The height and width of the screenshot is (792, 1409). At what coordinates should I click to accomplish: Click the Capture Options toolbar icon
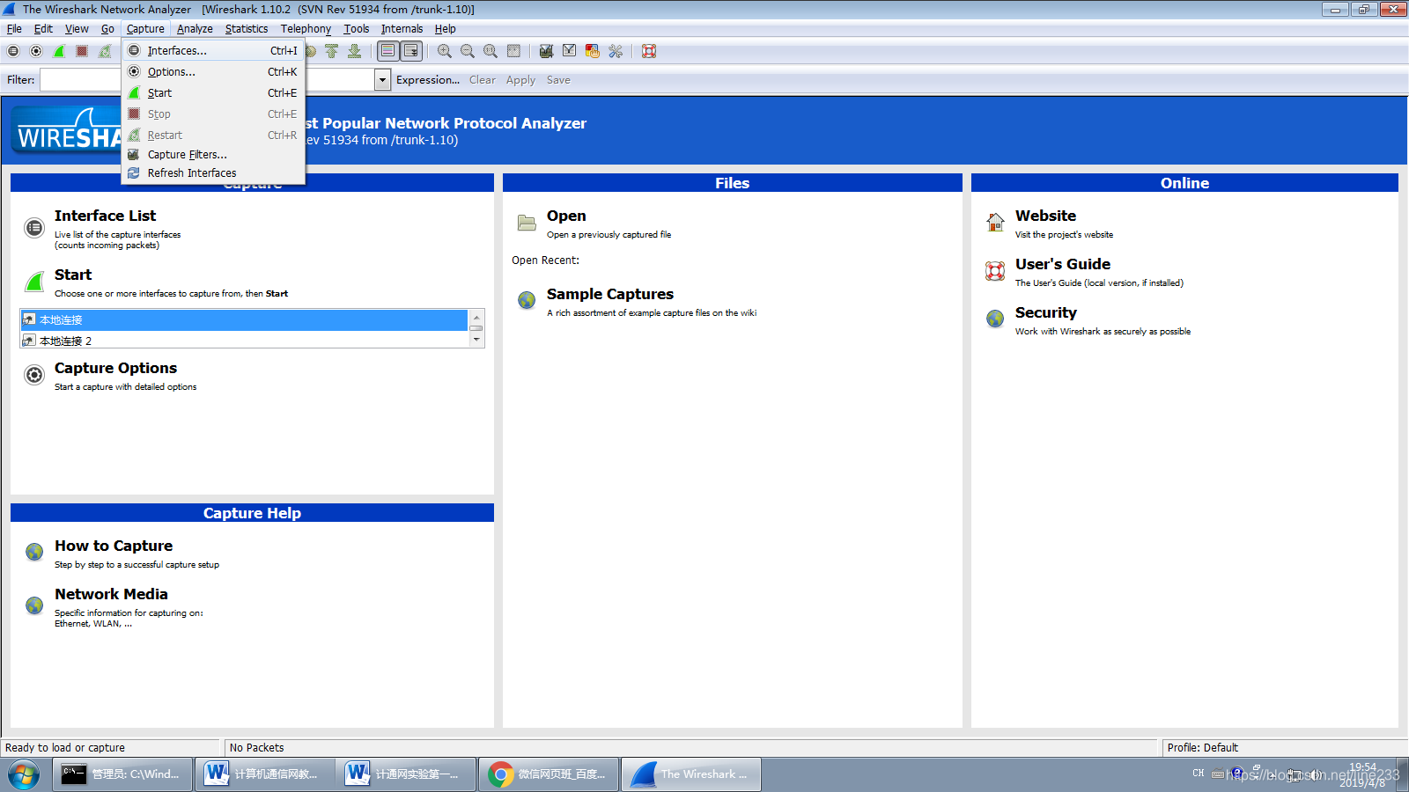(36, 51)
